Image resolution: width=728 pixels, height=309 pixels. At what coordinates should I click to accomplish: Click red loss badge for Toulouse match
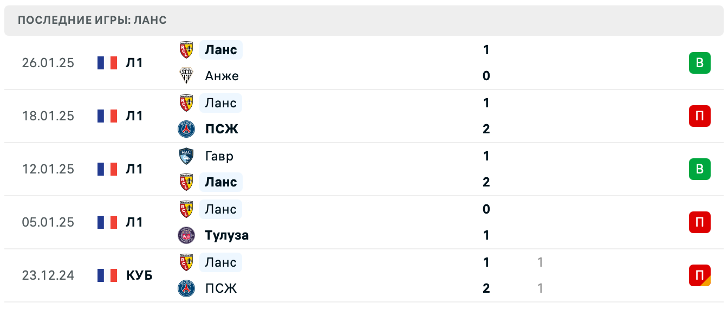point(699,222)
